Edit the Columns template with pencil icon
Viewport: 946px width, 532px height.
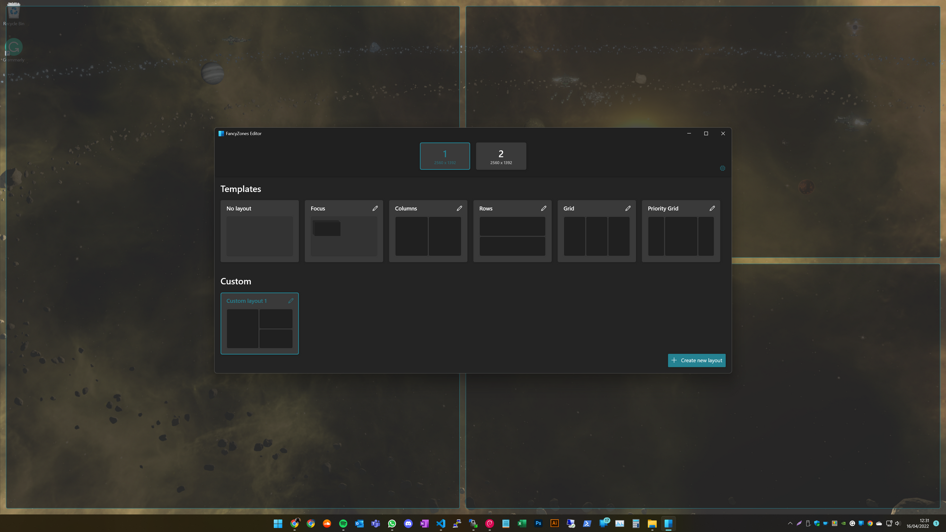pos(459,208)
